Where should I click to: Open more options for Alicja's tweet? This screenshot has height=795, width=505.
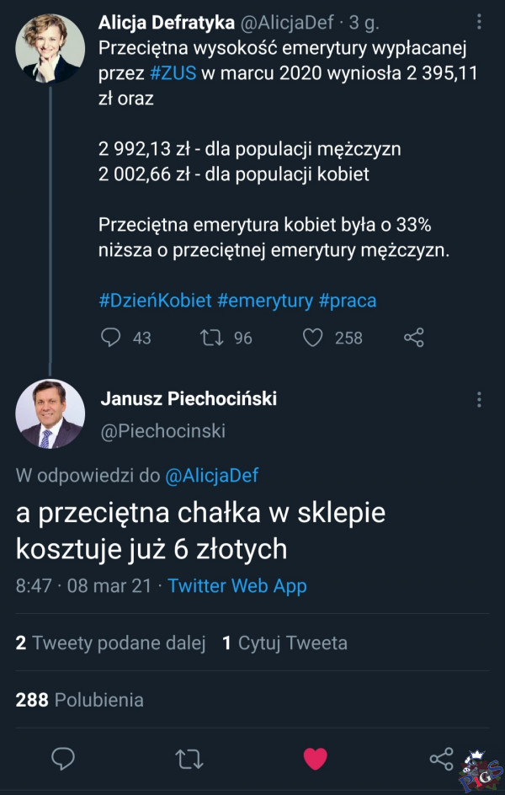pos(479,22)
